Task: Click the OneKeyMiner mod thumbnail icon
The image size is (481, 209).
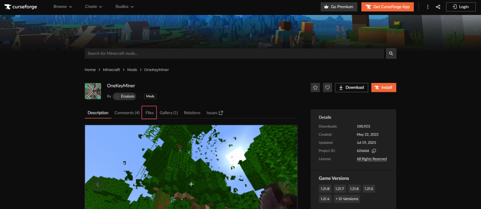Action: 93,91
